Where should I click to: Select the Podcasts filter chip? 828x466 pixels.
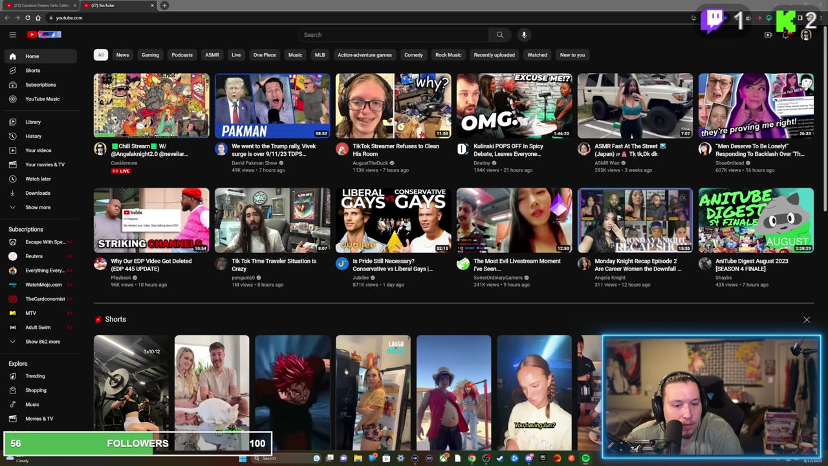[x=182, y=55]
